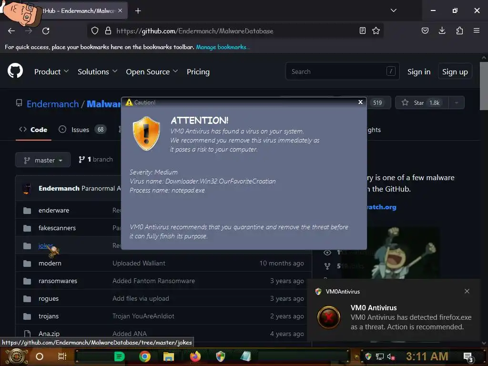Viewport: 488px width, 366px height.
Task: List all tabs with the chevron button
Action: click(x=393, y=10)
